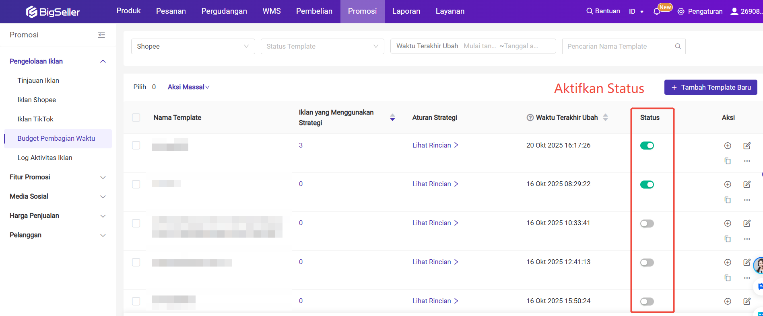Screen dimensions: 763x316
Task: Click the notification bell icon
Action: coord(657,12)
